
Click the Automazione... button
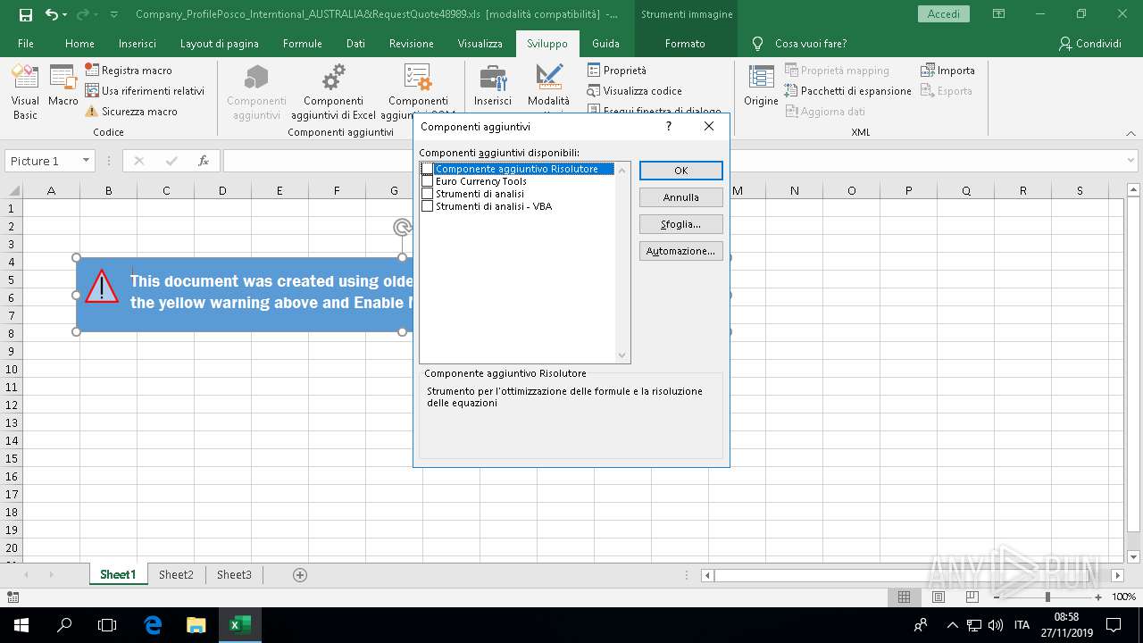(681, 251)
